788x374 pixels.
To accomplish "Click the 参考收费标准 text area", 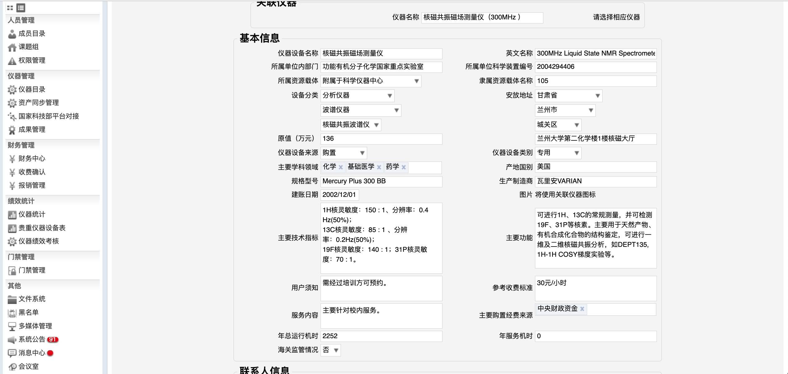I will [596, 289].
